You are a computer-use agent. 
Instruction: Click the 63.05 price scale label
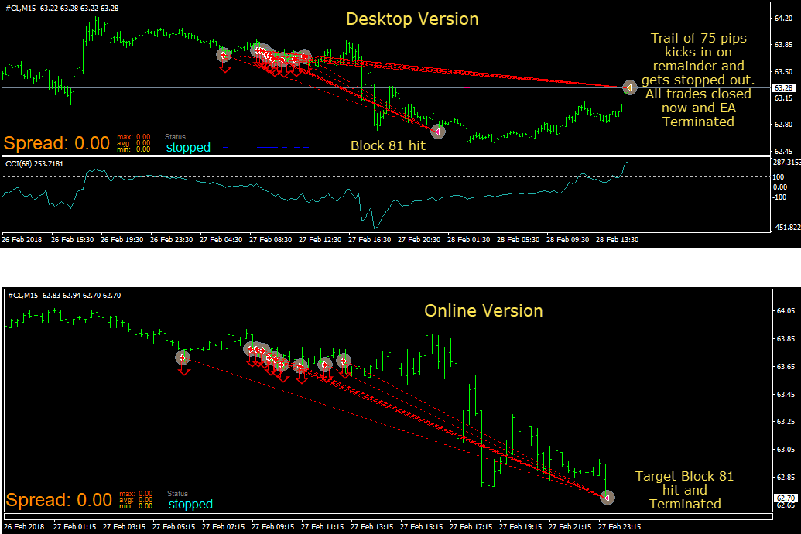[786, 449]
